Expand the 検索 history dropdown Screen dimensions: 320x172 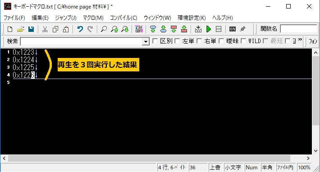pyautogui.click(x=146, y=42)
